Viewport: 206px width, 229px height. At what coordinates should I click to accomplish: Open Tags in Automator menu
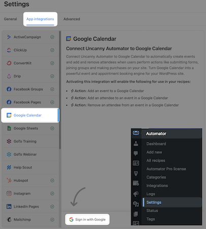click(x=151, y=219)
